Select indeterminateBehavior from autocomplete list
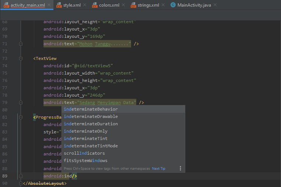This screenshot has width=281, height=187. point(123,109)
